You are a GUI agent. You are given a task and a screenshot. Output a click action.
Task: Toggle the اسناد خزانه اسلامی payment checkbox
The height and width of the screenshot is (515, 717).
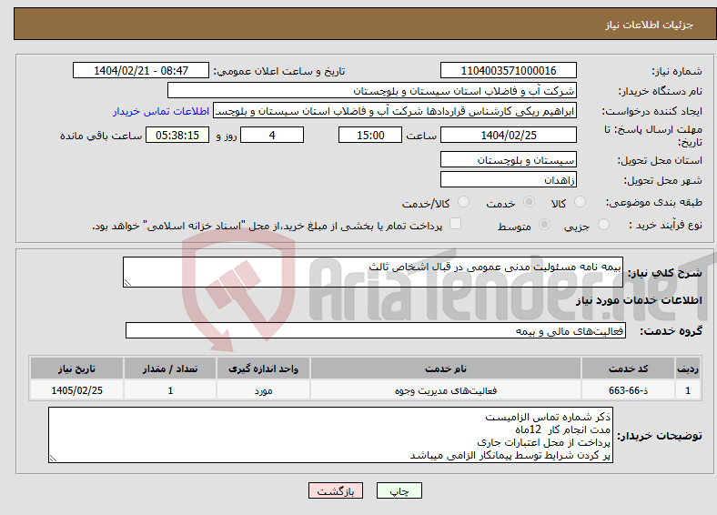(455, 224)
